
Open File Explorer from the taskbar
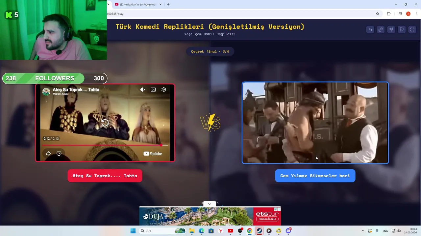click(192, 231)
